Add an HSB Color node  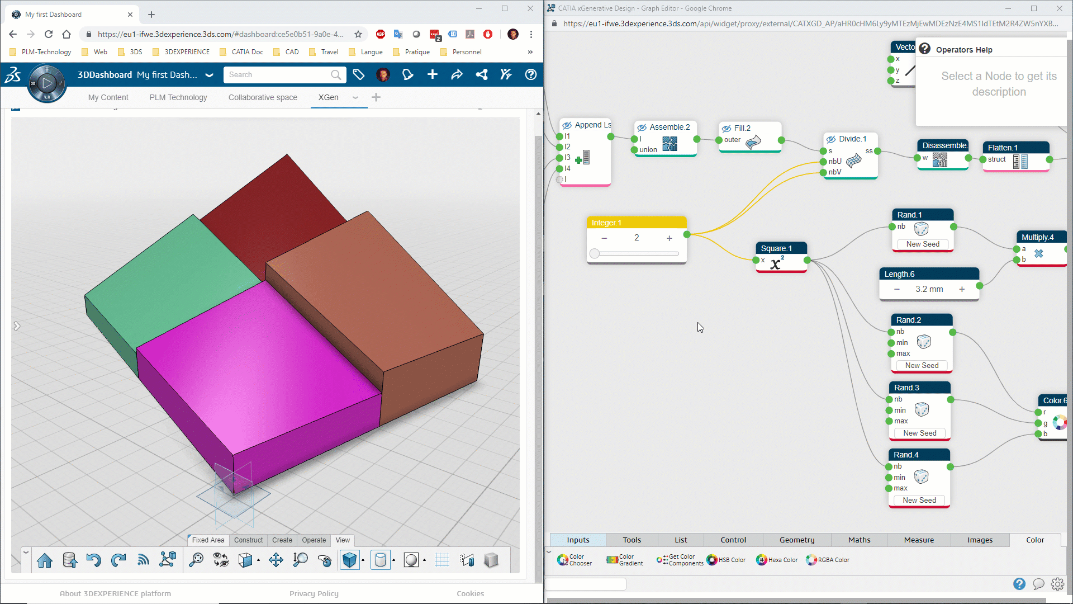click(x=726, y=560)
